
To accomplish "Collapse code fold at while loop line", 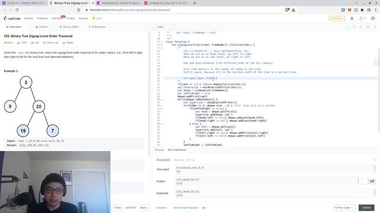I will tap(161, 99).
